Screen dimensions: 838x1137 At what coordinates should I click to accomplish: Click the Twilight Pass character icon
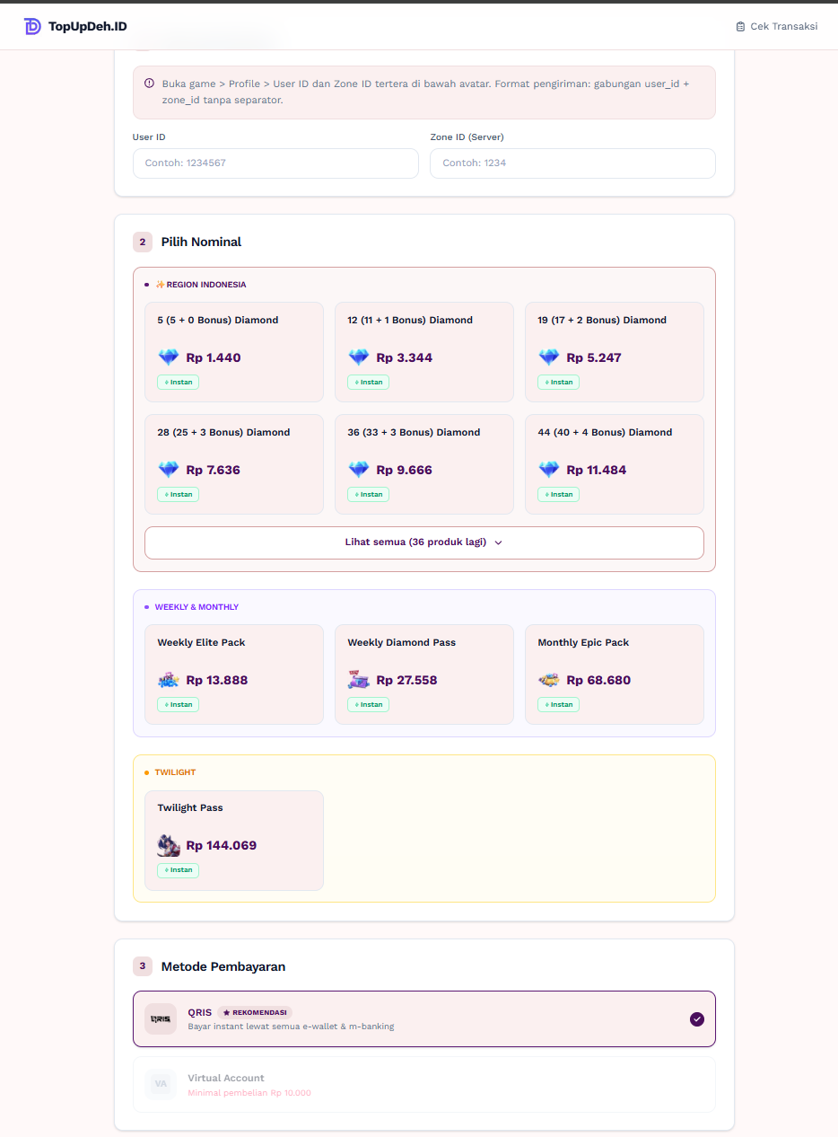point(169,845)
